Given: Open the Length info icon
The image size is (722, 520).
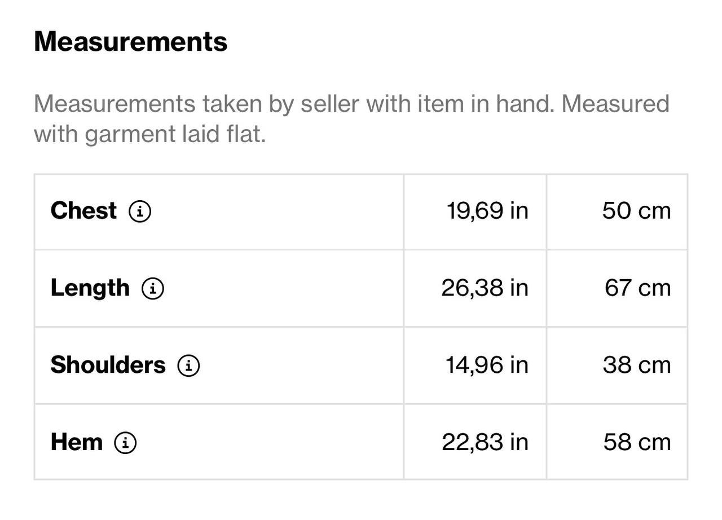Looking at the screenshot, I should click(152, 289).
